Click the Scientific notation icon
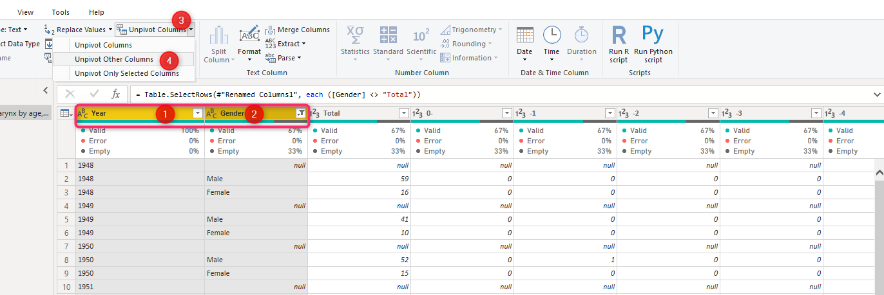The height and width of the screenshot is (295, 884). (x=421, y=36)
